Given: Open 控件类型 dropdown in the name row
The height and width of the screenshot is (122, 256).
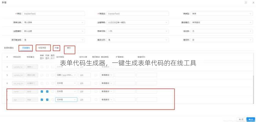Looking at the screenshot, I should tap(66, 91).
